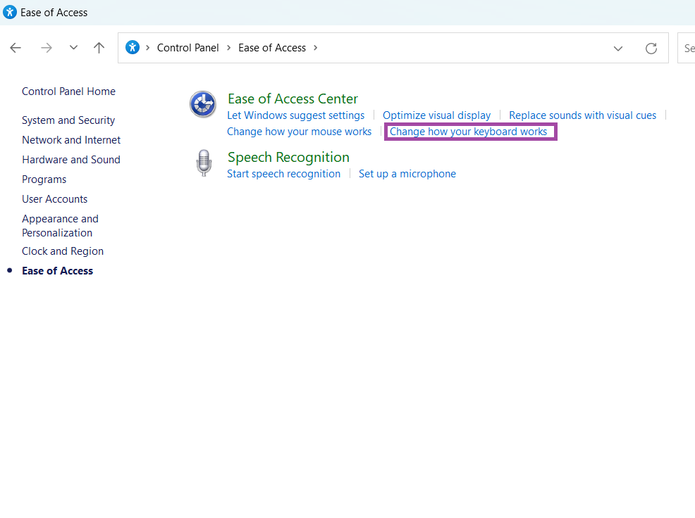695x518 pixels.
Task: Click the Up arrow to parent folder
Action: [99, 48]
